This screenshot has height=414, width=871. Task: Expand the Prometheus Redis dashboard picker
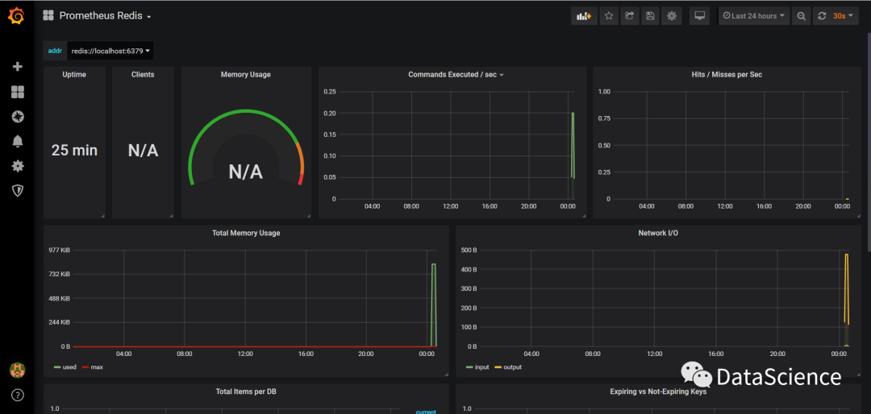click(x=104, y=16)
